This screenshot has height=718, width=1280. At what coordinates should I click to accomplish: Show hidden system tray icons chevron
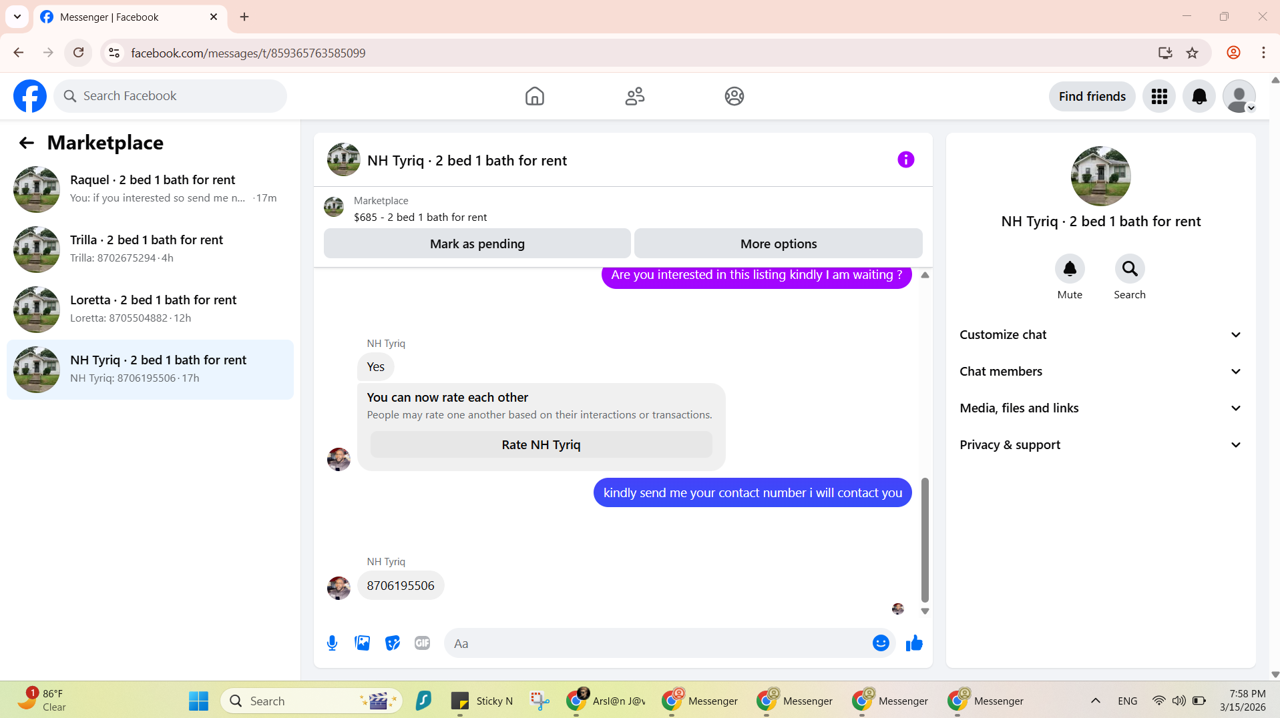click(1095, 701)
